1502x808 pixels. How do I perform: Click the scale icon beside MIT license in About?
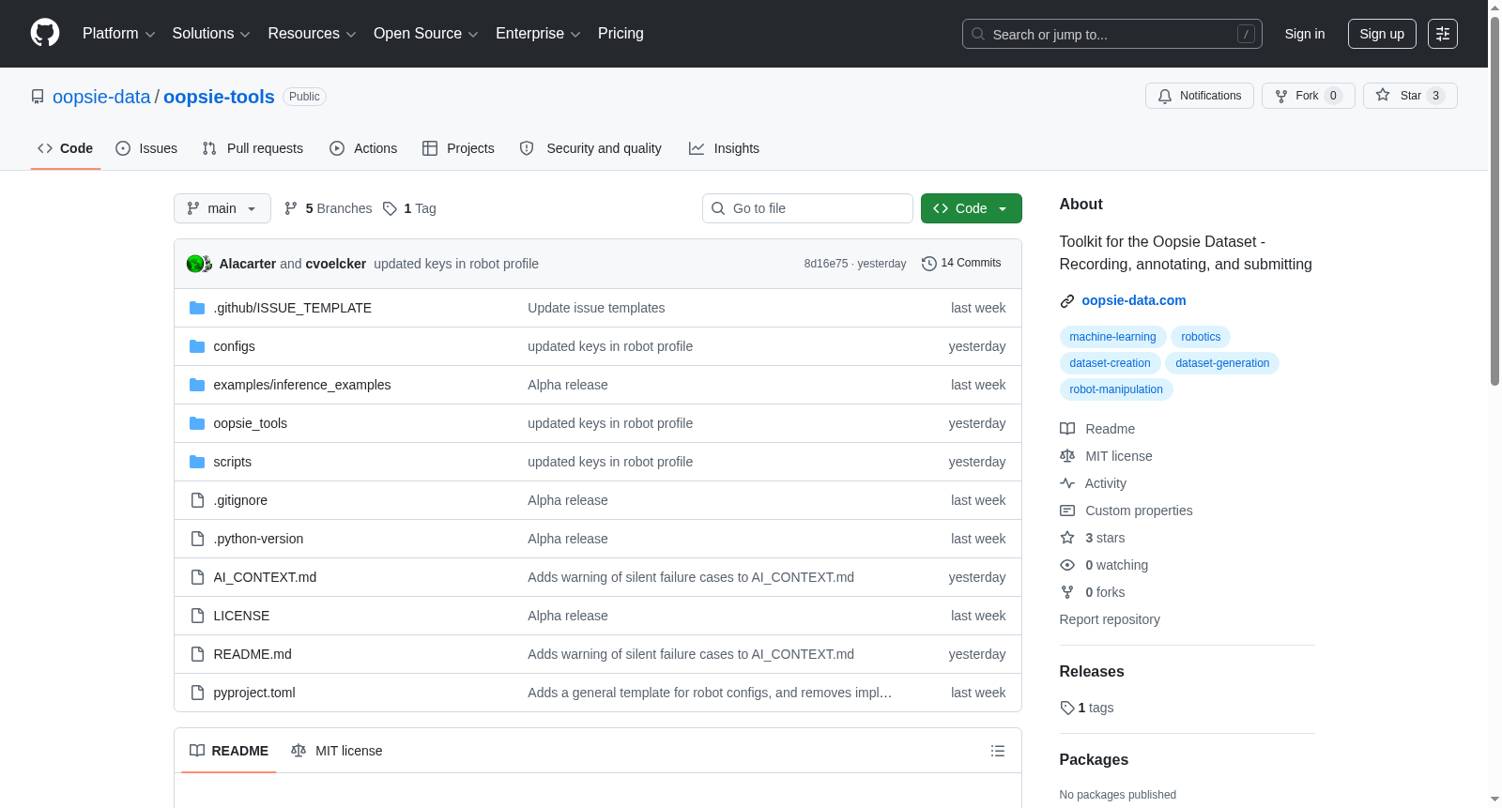(1067, 456)
